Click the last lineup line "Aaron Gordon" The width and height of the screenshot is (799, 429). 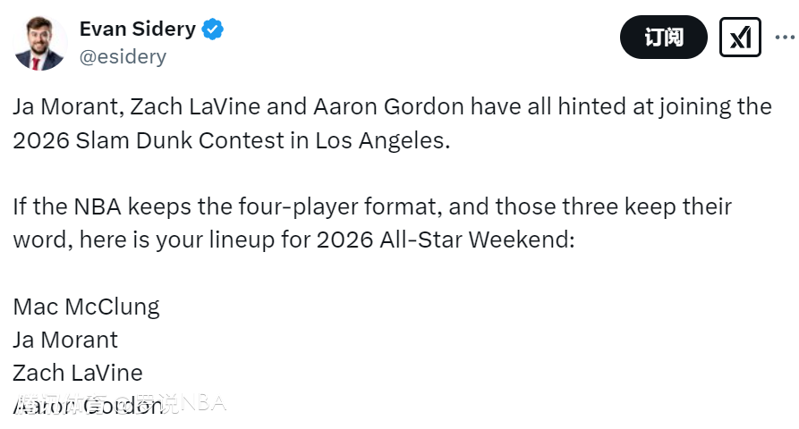89,405
